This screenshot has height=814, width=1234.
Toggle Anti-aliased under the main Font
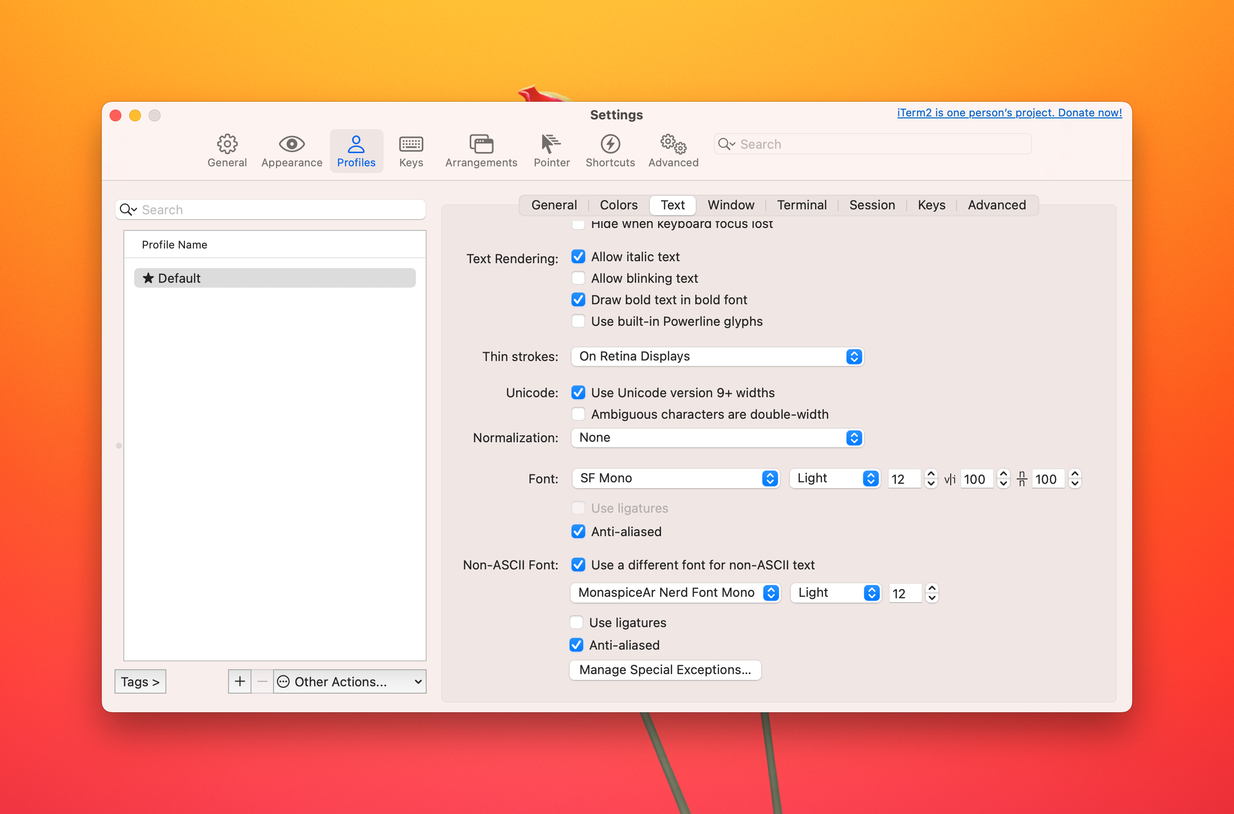click(578, 531)
